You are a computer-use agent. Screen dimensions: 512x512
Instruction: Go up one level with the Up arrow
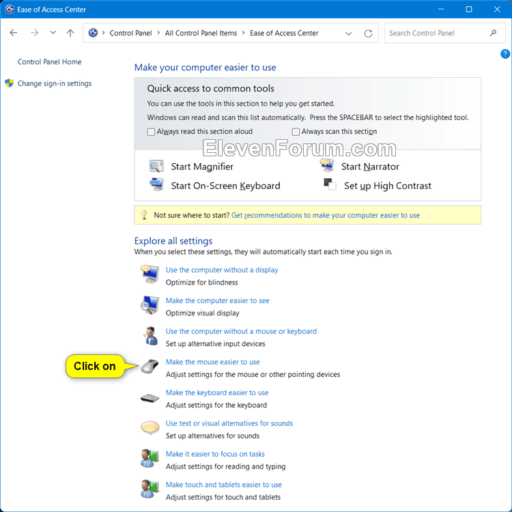pos(70,33)
